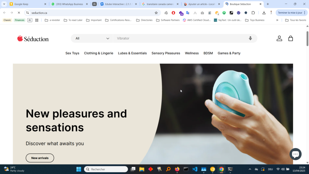The height and width of the screenshot is (174, 309).
Task: Switch DEU keyboard language in tray
Action: point(270,169)
